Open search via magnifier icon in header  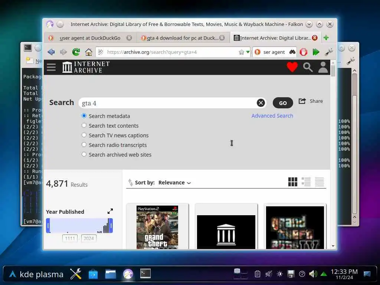(x=308, y=67)
